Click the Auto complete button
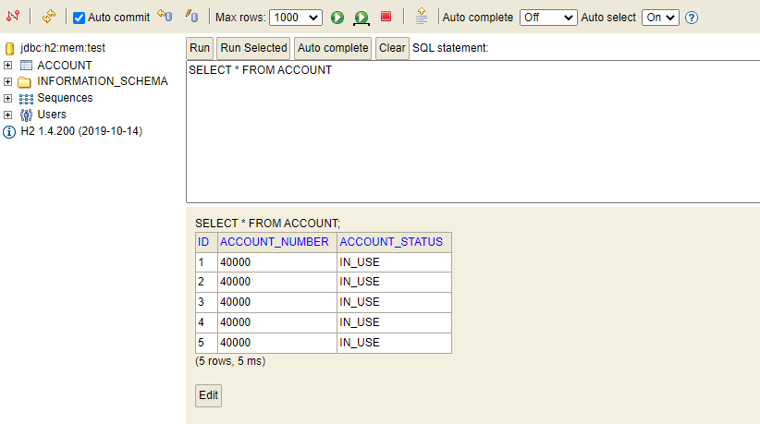 point(333,48)
